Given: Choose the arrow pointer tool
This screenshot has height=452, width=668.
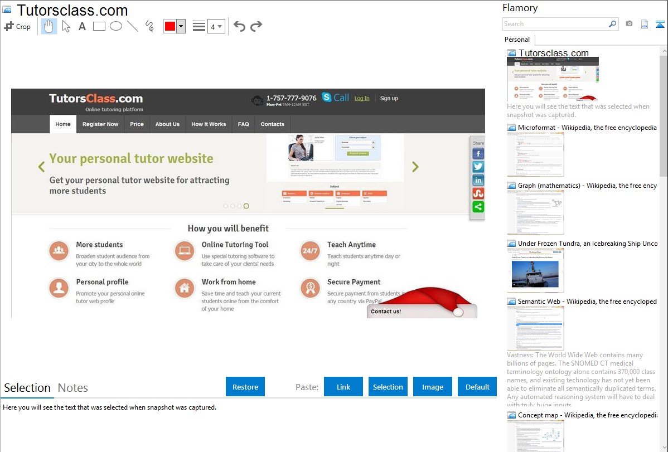Looking at the screenshot, I should pos(66,26).
